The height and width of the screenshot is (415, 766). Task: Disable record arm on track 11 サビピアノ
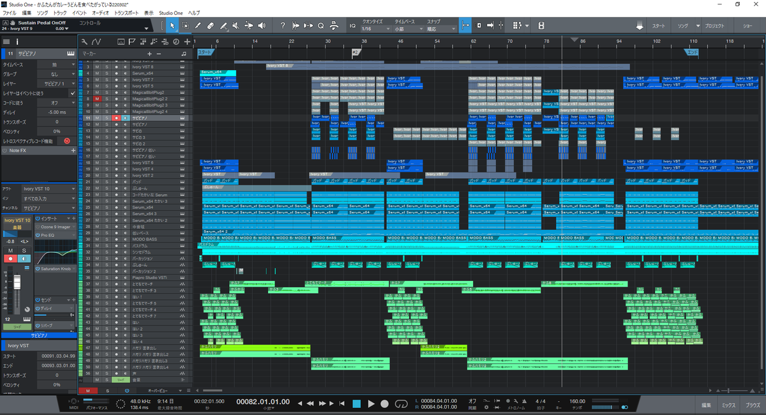click(x=116, y=118)
